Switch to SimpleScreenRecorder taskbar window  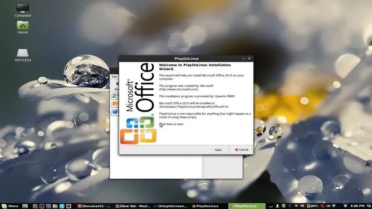click(170, 206)
